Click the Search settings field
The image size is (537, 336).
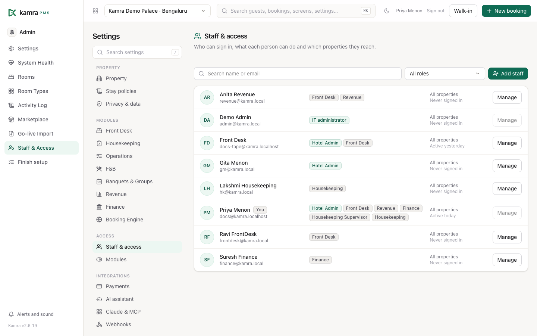click(x=137, y=52)
